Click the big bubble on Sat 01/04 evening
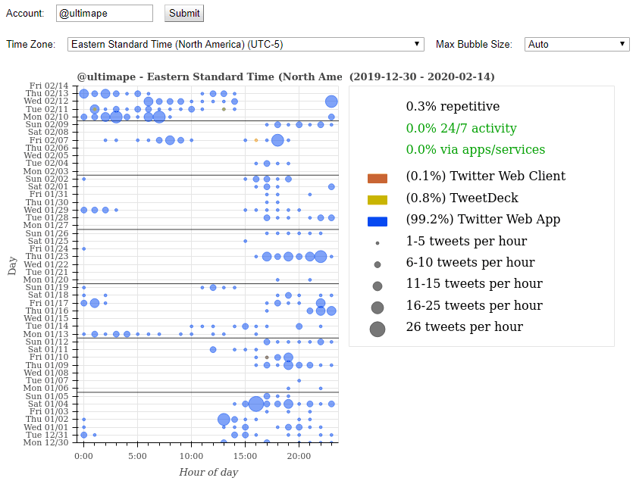The height and width of the screenshot is (484, 636). tap(255, 404)
